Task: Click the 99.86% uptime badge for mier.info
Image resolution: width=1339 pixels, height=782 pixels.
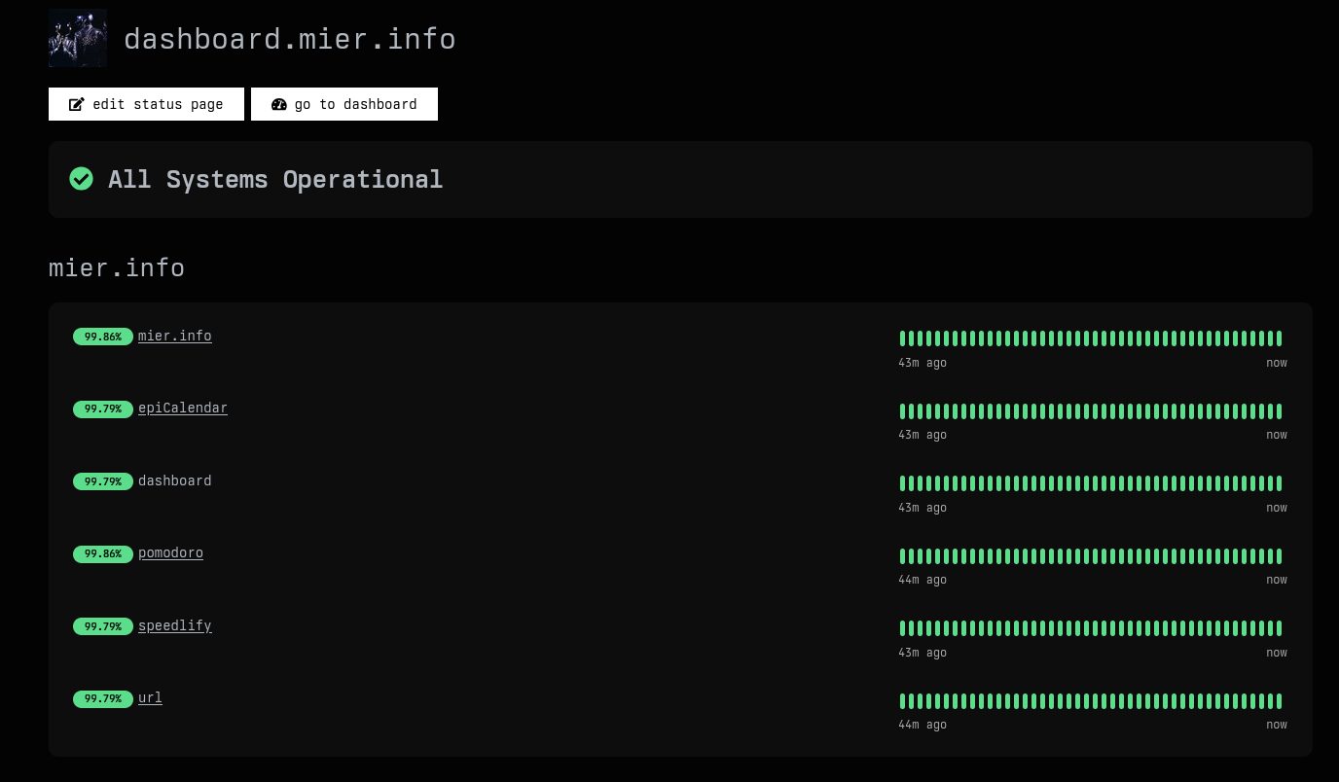Action: [x=102, y=337]
